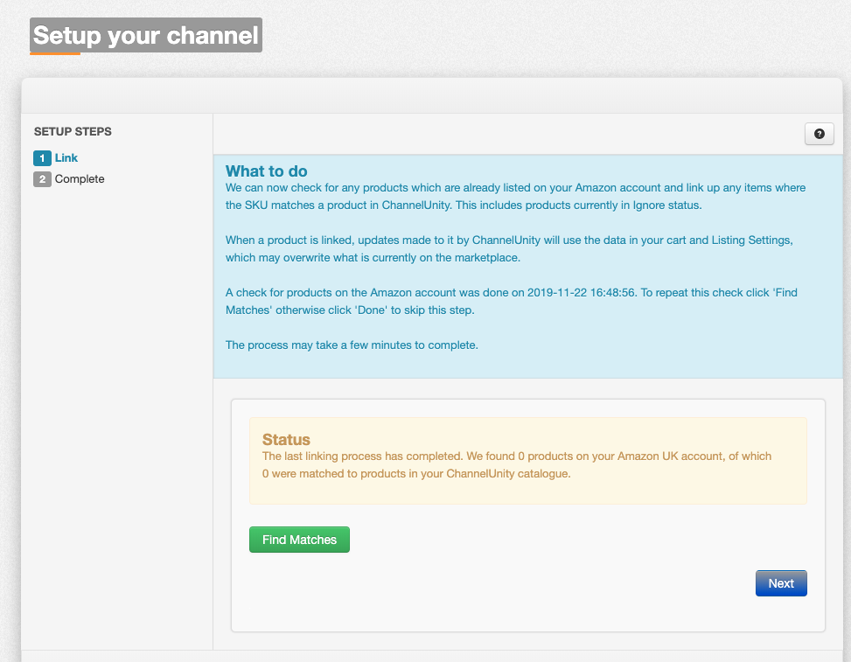Image resolution: width=851 pixels, height=662 pixels.
Task: Click the SETUP STEPS label
Action: tap(73, 131)
